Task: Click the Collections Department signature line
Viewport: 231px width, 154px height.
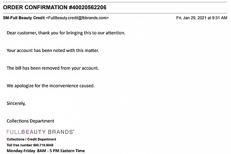Action: tap(30, 121)
